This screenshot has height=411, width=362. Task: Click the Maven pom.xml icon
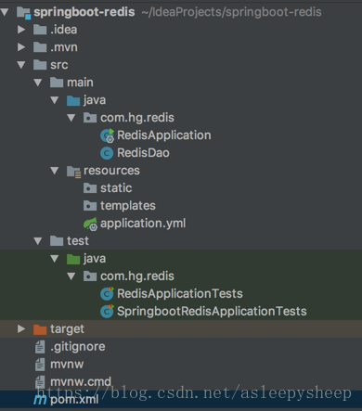(40, 400)
